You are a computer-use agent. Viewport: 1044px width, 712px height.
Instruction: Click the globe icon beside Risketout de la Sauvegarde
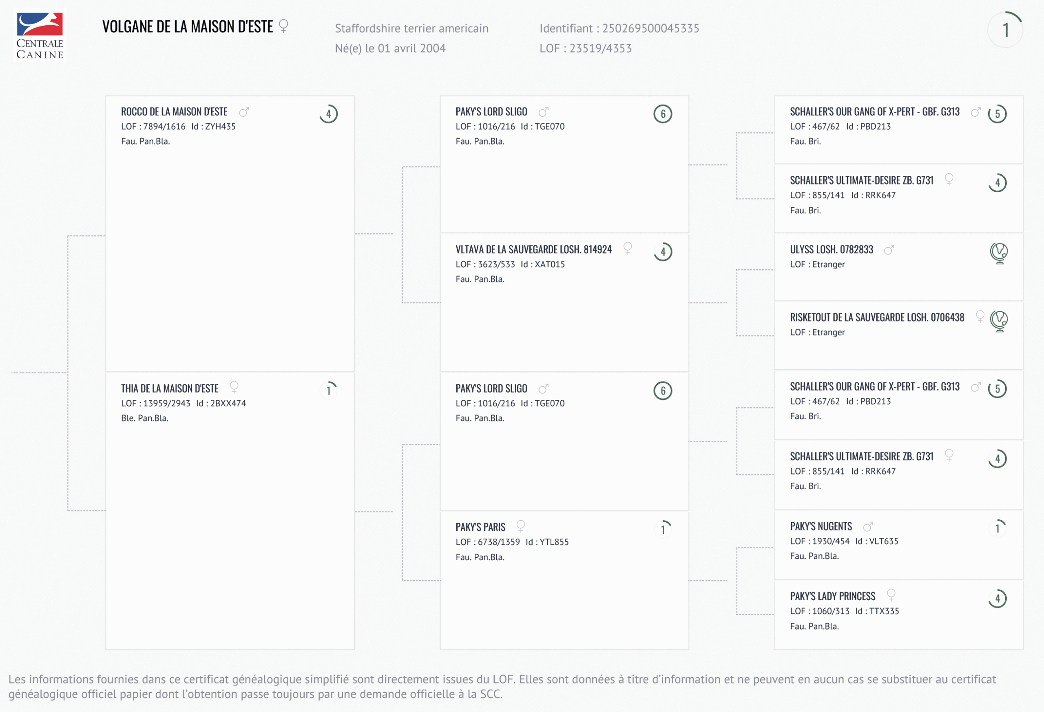click(x=999, y=321)
